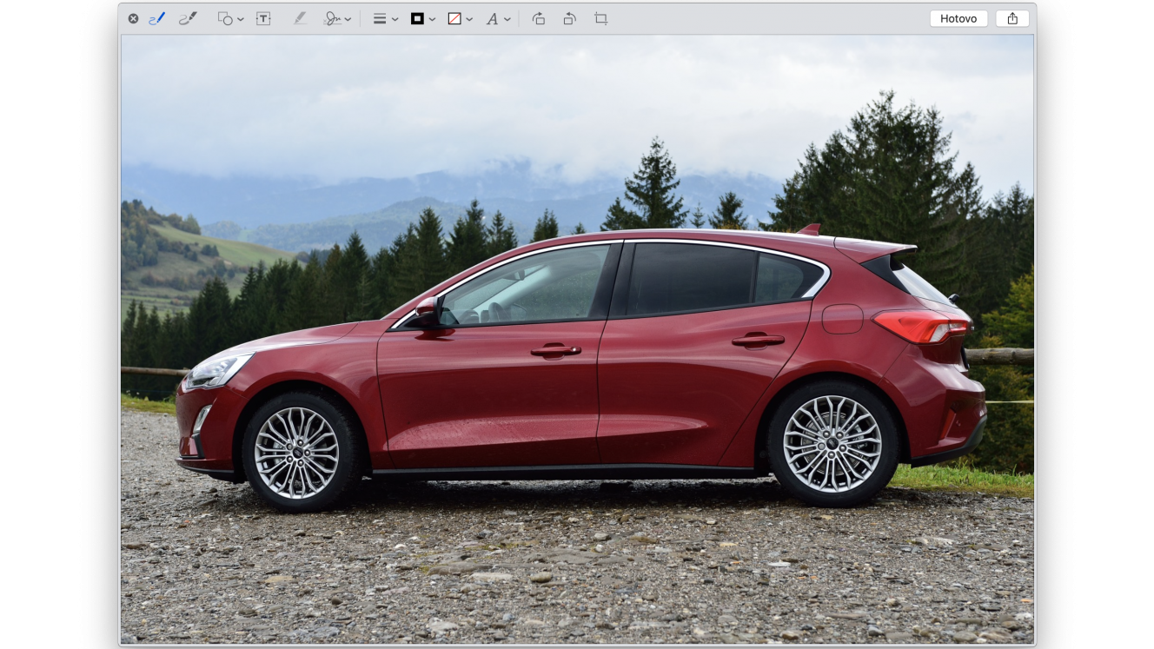
Task: Close the markup window with the X button
Action: (133, 18)
